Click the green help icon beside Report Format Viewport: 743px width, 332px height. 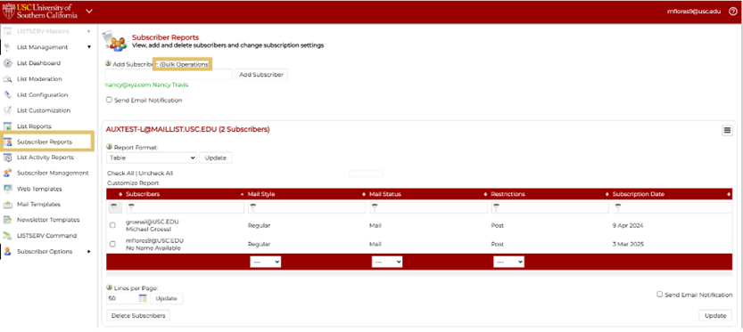click(110, 147)
